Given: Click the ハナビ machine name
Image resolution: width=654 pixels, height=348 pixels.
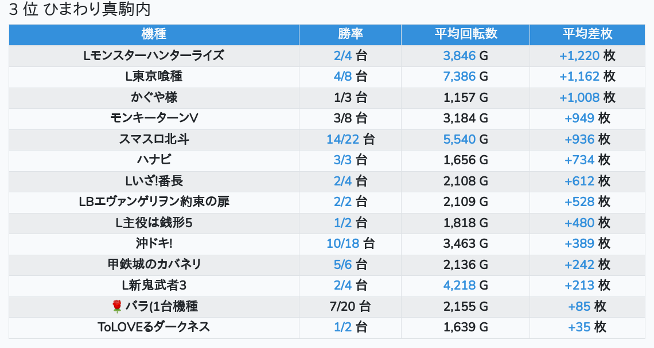Looking at the screenshot, I should 154,160.
